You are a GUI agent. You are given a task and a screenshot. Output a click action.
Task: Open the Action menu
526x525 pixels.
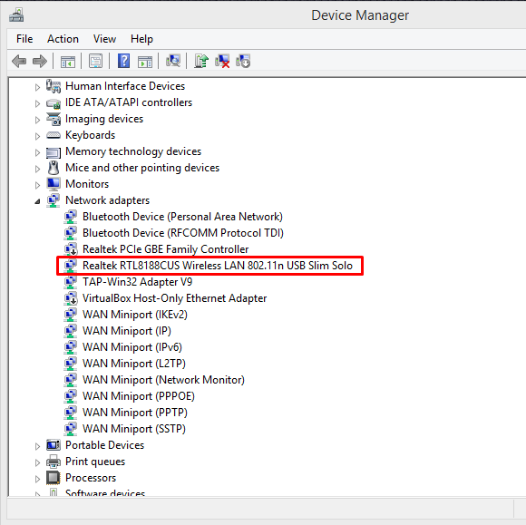point(63,39)
